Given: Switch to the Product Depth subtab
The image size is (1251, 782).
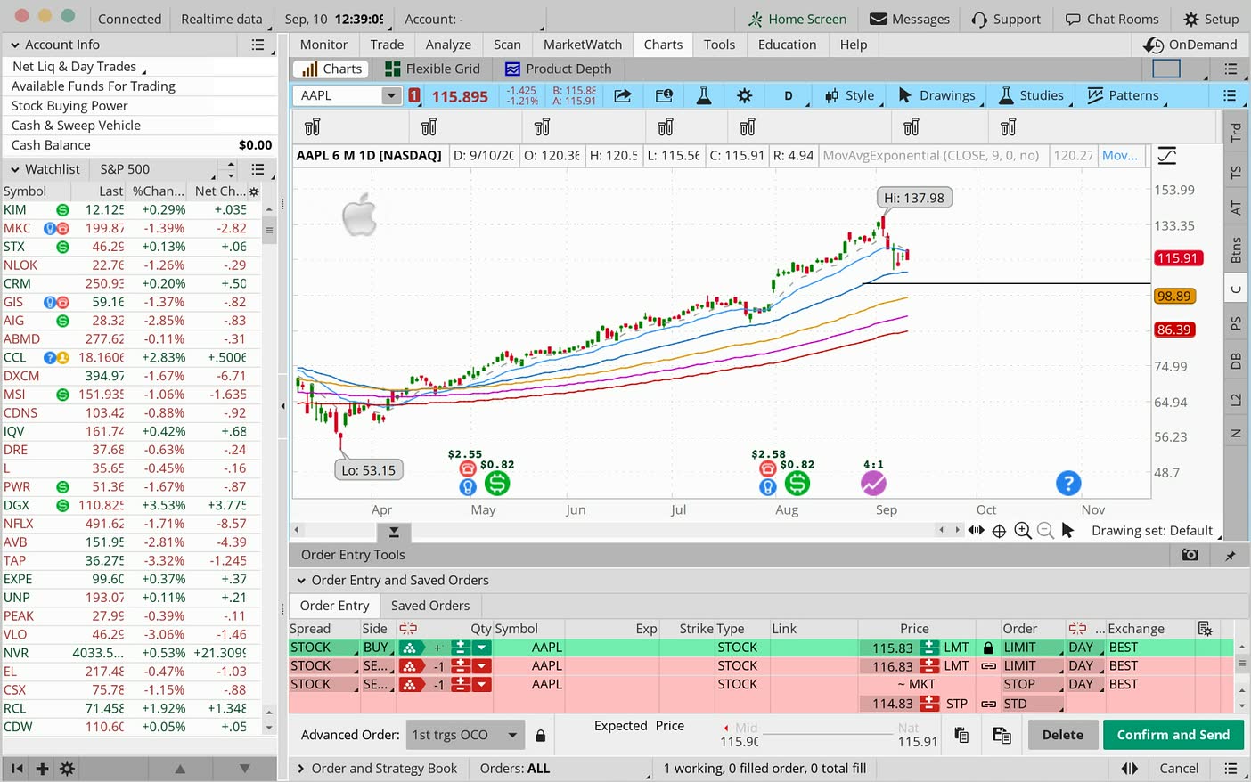Looking at the screenshot, I should 558,69.
